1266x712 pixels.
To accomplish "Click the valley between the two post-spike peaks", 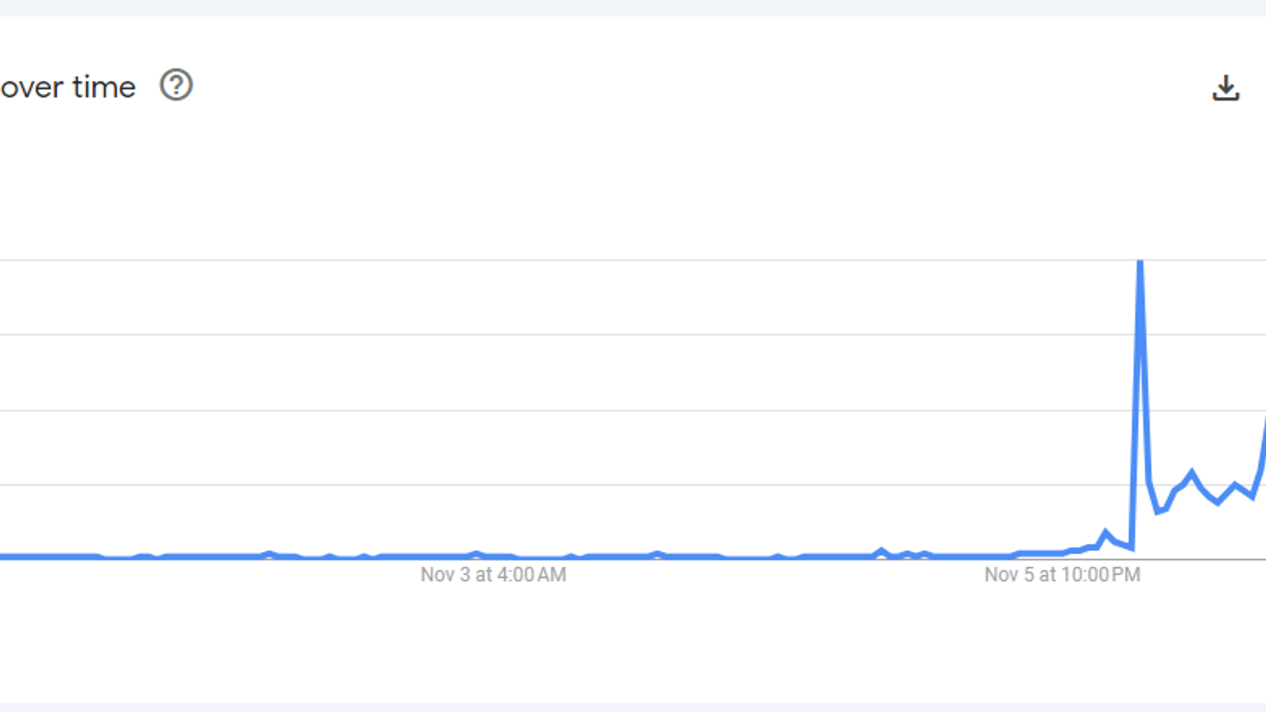I will pyautogui.click(x=1218, y=502).
